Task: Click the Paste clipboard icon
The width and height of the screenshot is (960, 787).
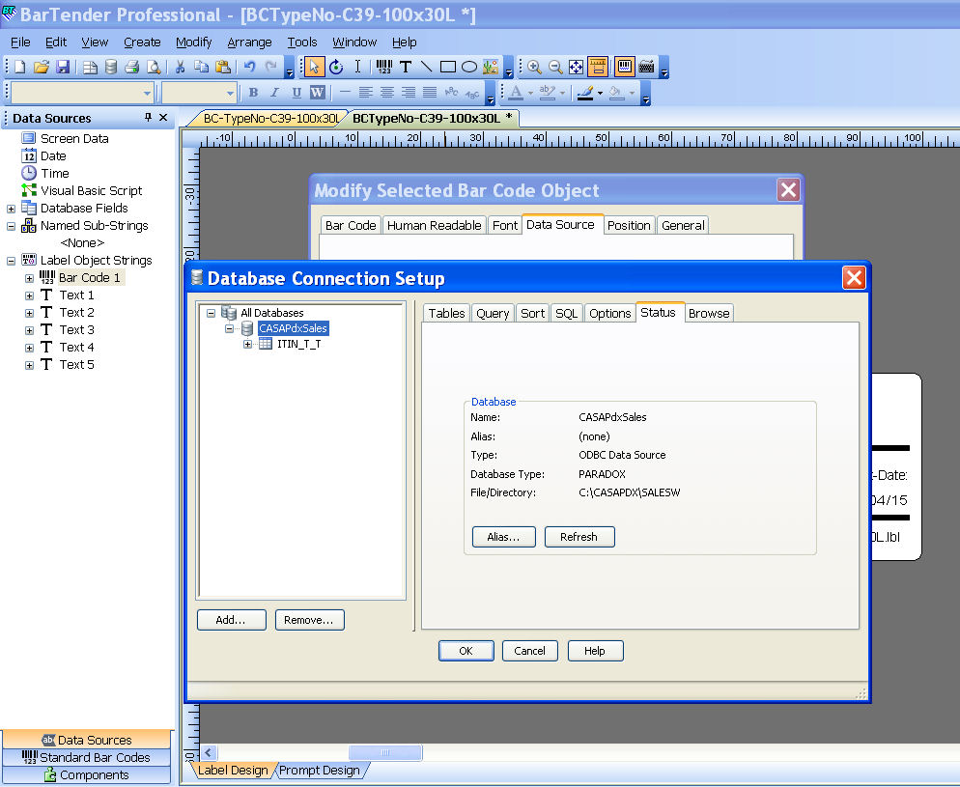Action: (223, 67)
